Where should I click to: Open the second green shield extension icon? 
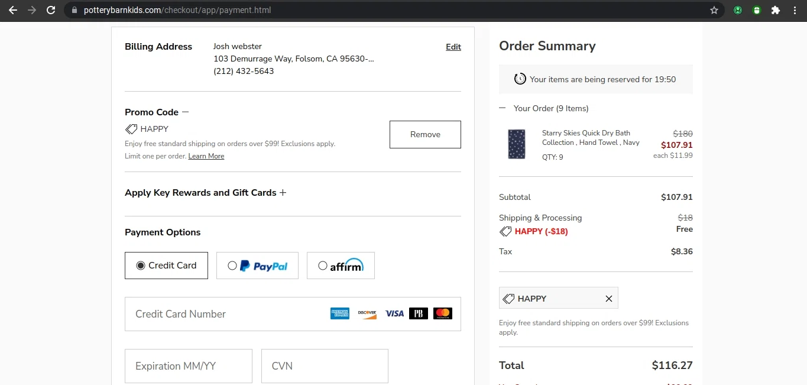(x=757, y=10)
